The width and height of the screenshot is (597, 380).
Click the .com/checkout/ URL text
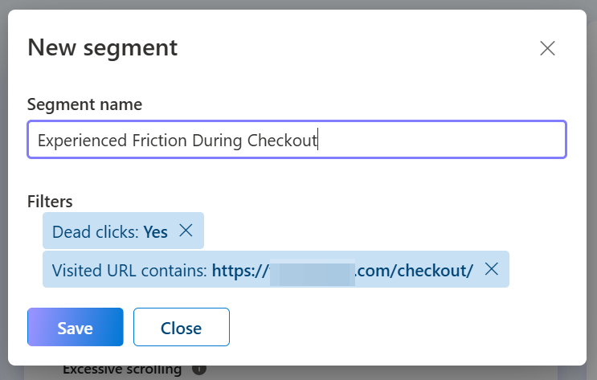(x=415, y=271)
